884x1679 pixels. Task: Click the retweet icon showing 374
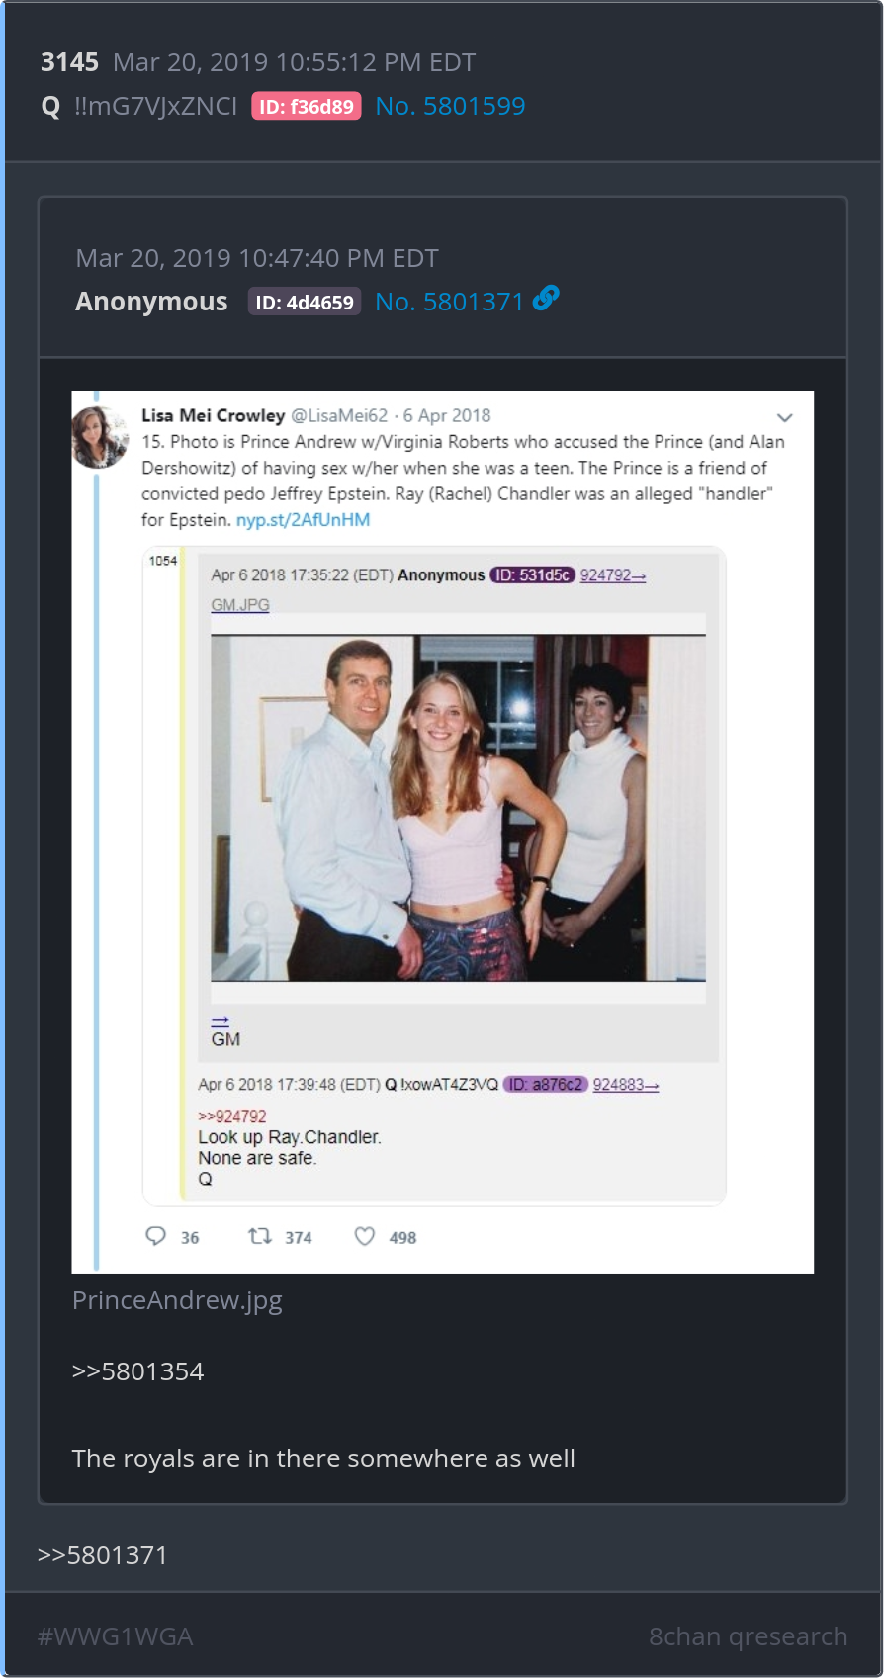pos(260,1236)
